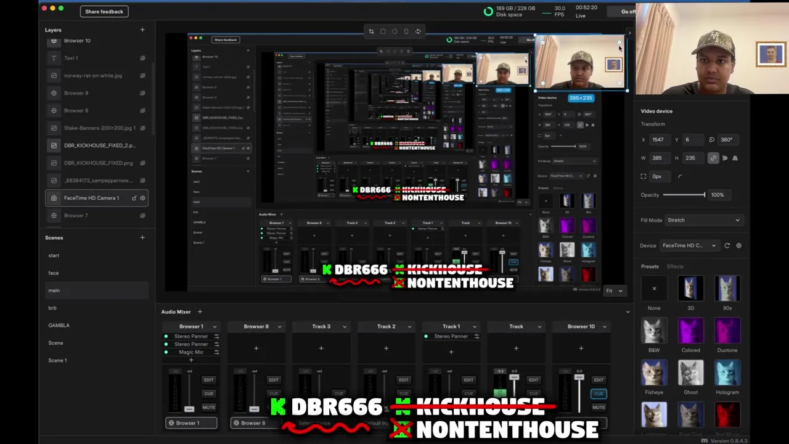Expand the Browser 8 track dropdown
Image resolution: width=789 pixels, height=444 pixels.
[x=279, y=327]
